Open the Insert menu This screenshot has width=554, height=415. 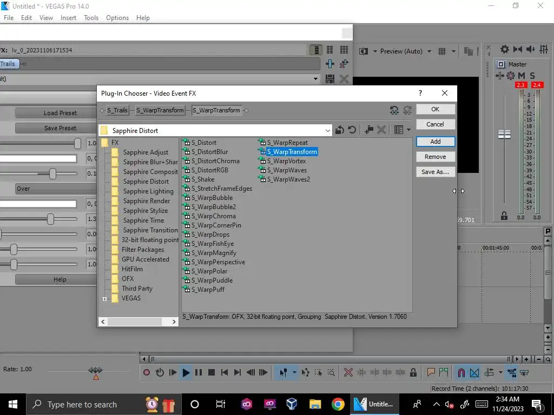coord(68,18)
